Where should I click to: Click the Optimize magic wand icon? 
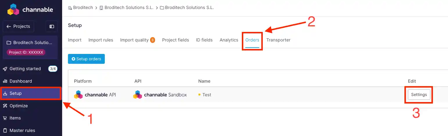click(5, 106)
